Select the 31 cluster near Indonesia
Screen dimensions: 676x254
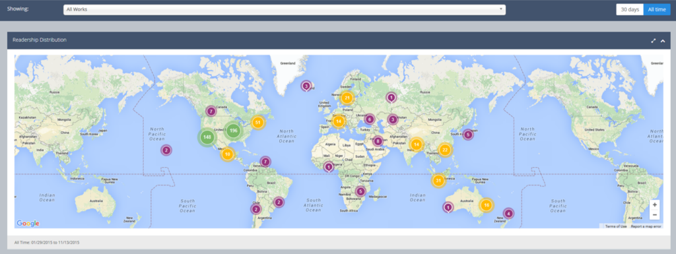[x=438, y=180]
